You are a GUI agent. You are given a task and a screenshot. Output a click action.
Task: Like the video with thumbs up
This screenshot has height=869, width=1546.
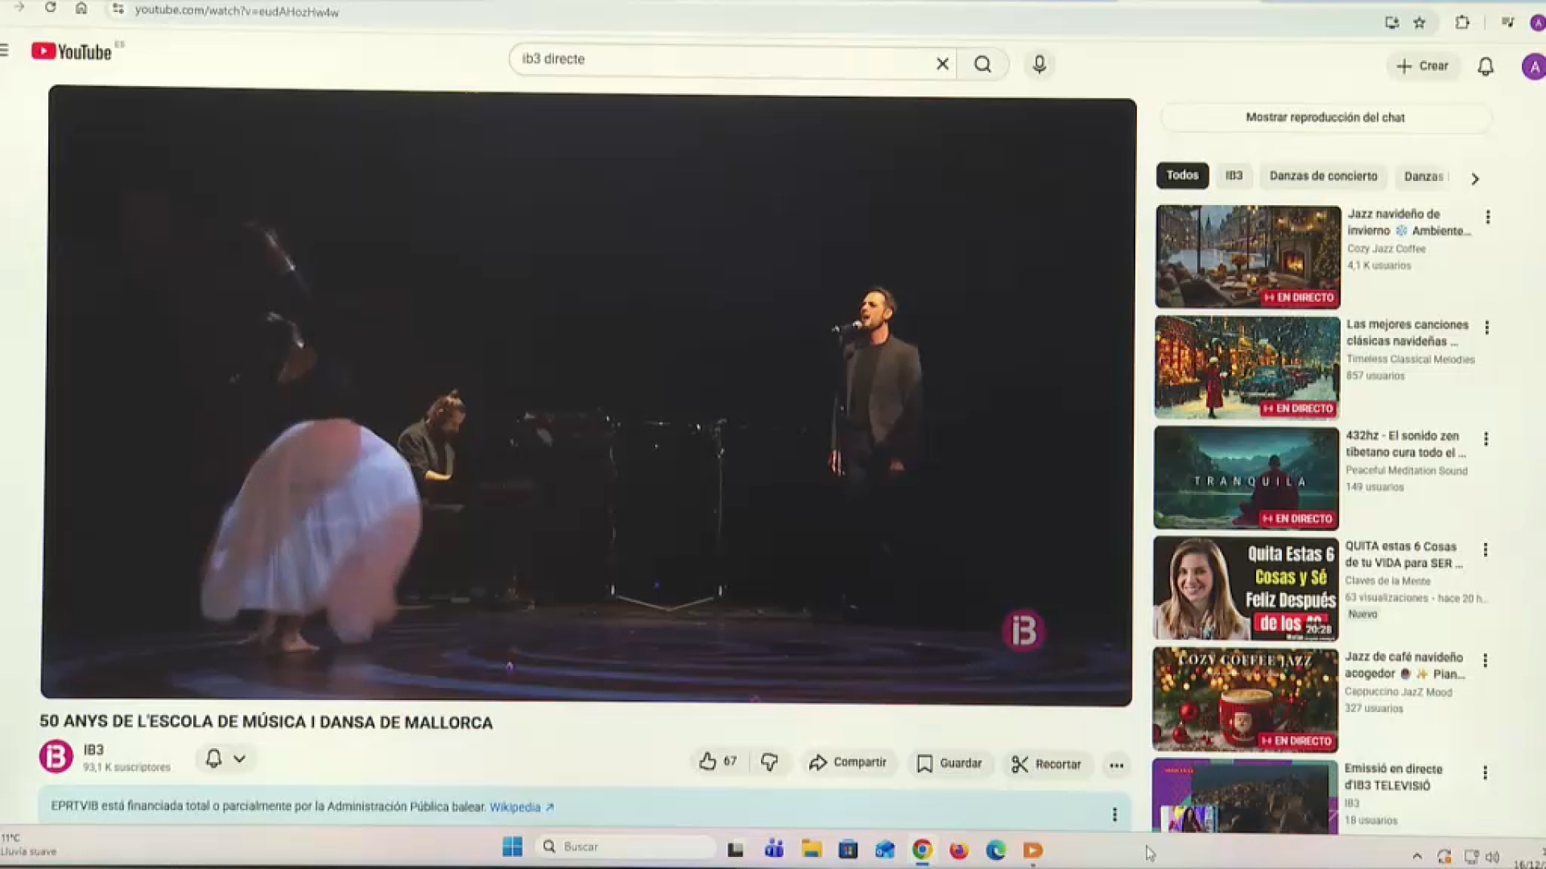click(x=709, y=761)
